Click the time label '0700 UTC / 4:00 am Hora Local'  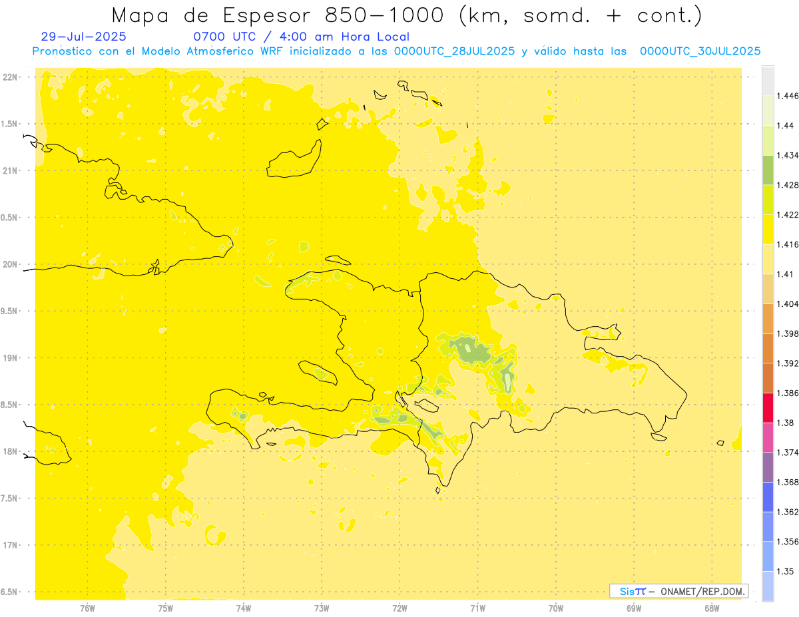(301, 37)
